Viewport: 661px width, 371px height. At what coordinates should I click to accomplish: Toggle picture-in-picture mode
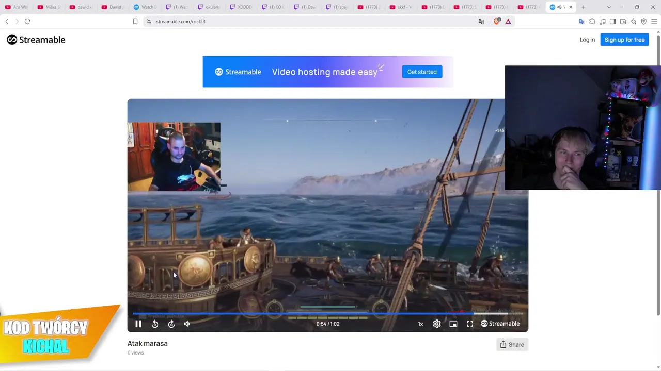point(453,324)
